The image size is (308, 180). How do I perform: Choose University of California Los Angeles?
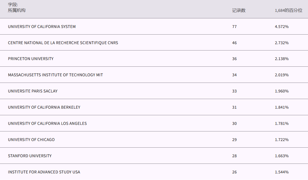(47, 123)
